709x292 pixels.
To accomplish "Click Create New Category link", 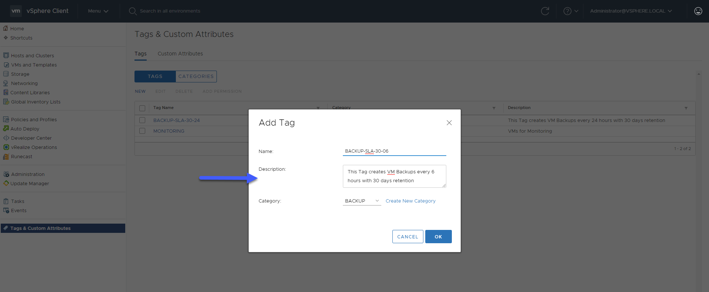I will coord(410,201).
